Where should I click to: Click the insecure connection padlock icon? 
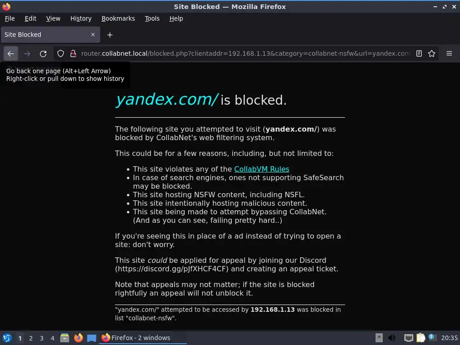73,53
